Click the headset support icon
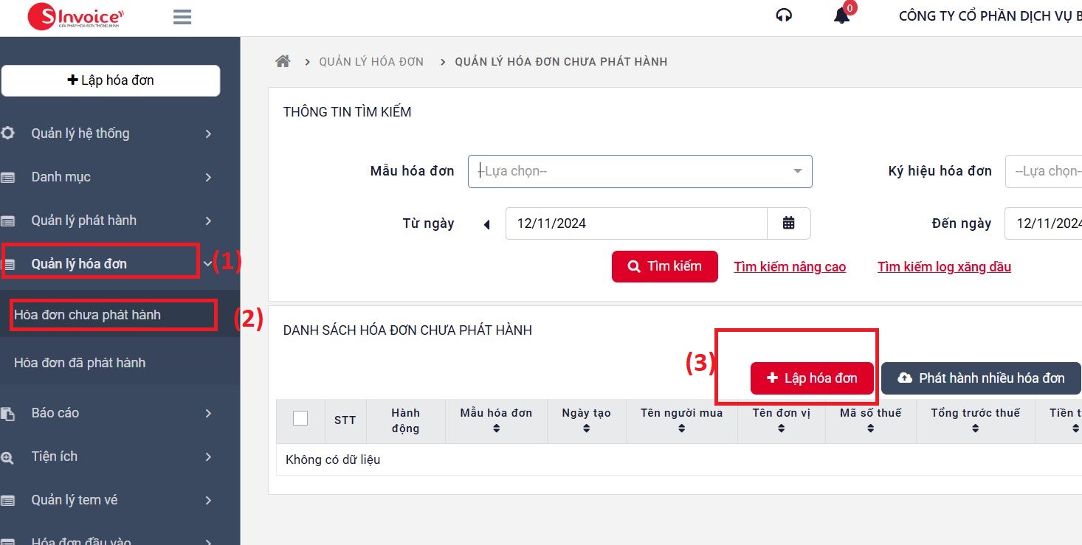The width and height of the screenshot is (1082, 545). (784, 15)
